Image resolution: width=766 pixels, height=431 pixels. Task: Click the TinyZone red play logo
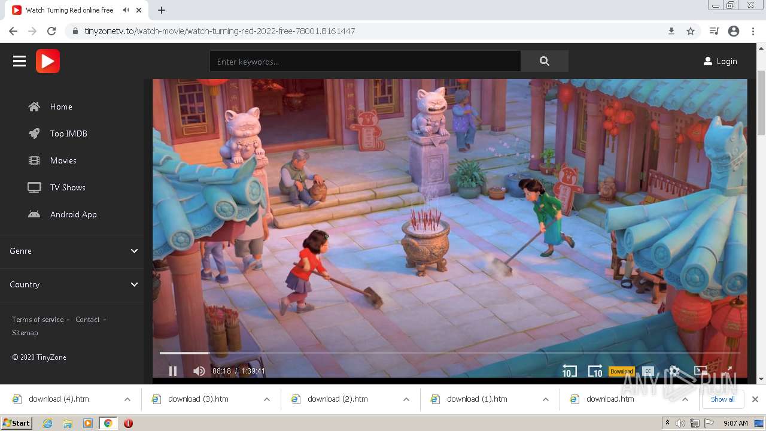tap(48, 61)
